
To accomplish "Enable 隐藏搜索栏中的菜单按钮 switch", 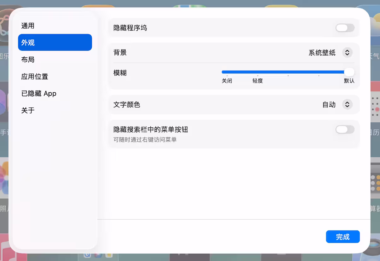I will (x=345, y=130).
